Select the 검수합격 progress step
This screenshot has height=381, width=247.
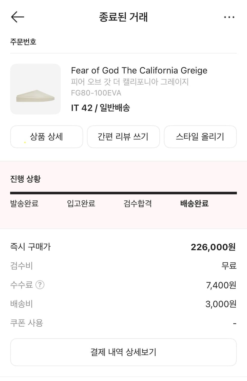[138, 203]
